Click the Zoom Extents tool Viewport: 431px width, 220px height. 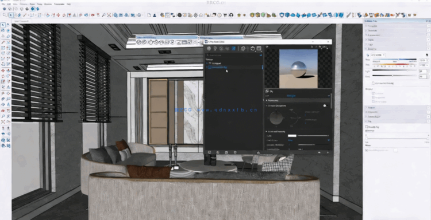109,15
